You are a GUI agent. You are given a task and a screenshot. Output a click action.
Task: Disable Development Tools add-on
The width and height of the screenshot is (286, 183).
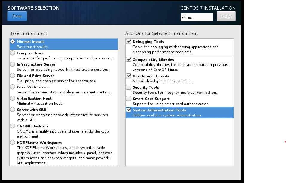(x=129, y=76)
